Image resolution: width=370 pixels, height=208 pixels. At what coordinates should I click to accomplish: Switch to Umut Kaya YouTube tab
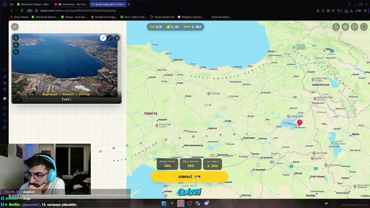click(x=71, y=4)
